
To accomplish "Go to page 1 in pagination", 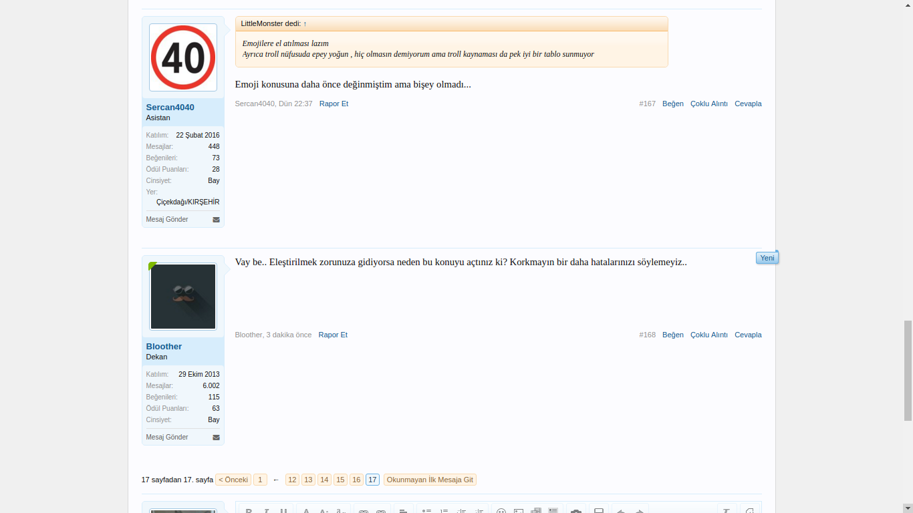I will [260, 480].
